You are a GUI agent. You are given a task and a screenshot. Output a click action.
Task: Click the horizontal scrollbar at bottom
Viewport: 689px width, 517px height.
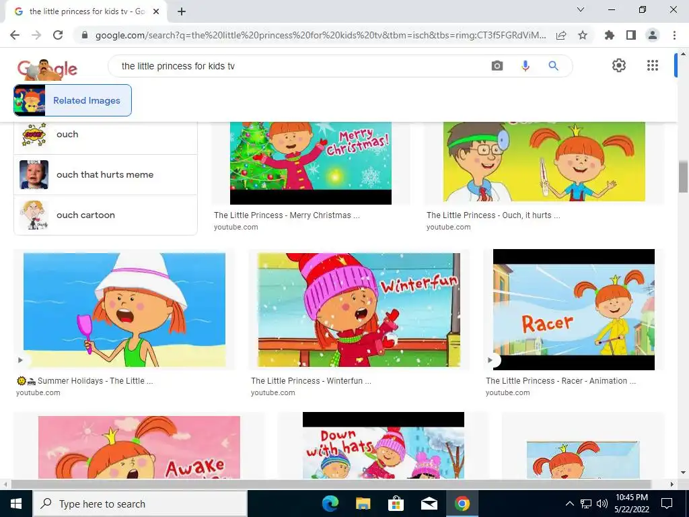(330, 484)
